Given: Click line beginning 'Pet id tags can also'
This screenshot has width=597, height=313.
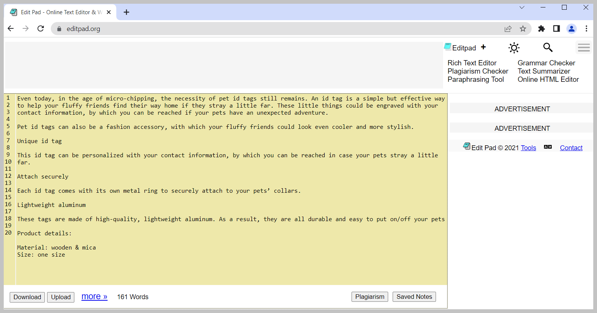Looking at the screenshot, I should point(215,127).
